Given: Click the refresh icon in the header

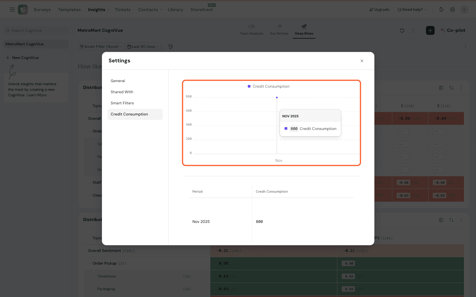Looking at the screenshot, I should coord(402,30).
